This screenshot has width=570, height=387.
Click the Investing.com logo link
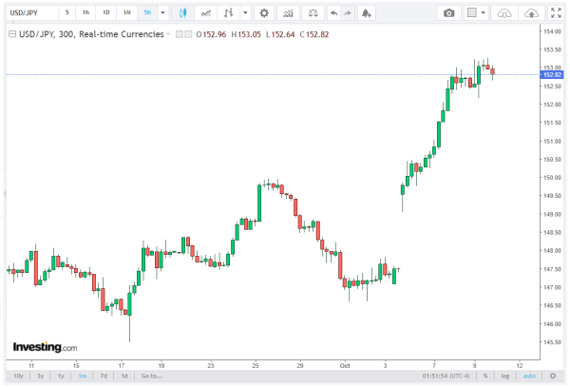coord(44,347)
